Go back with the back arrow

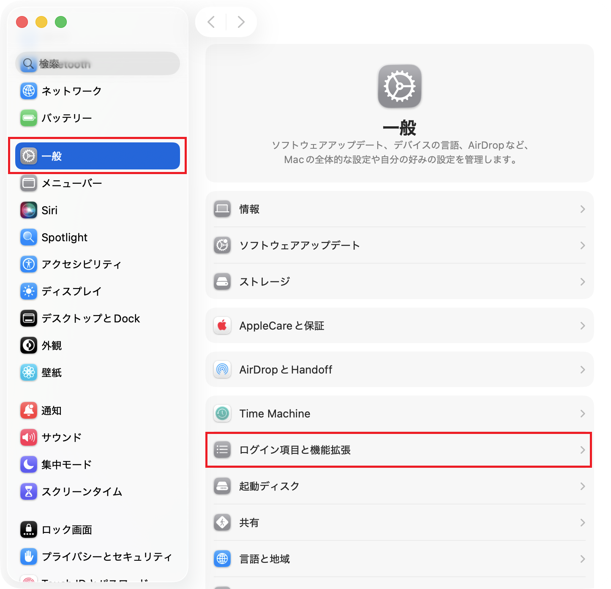pos(211,22)
